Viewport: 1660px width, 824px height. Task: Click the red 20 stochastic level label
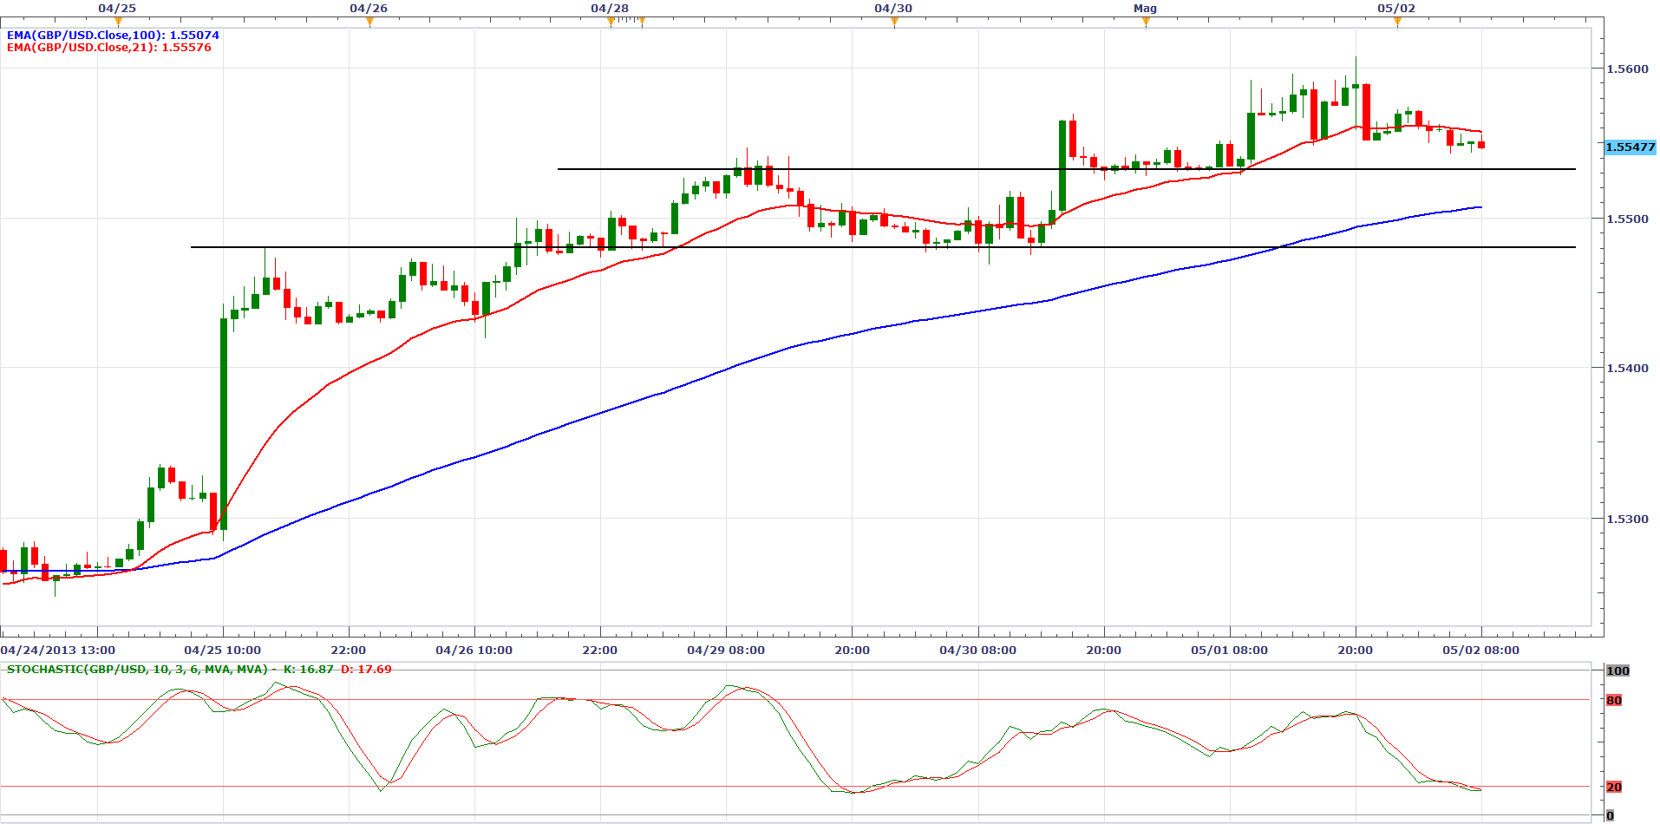(x=1613, y=788)
